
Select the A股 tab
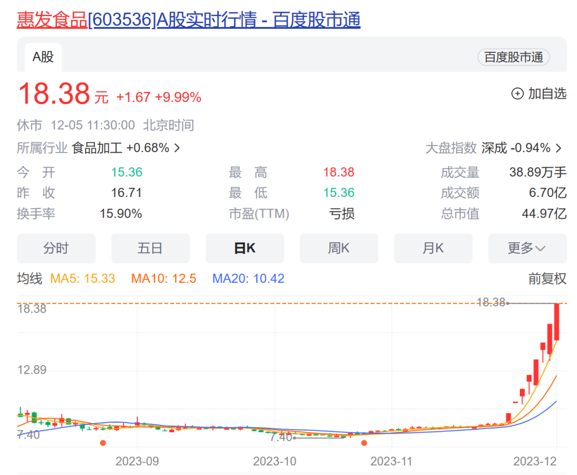point(43,57)
